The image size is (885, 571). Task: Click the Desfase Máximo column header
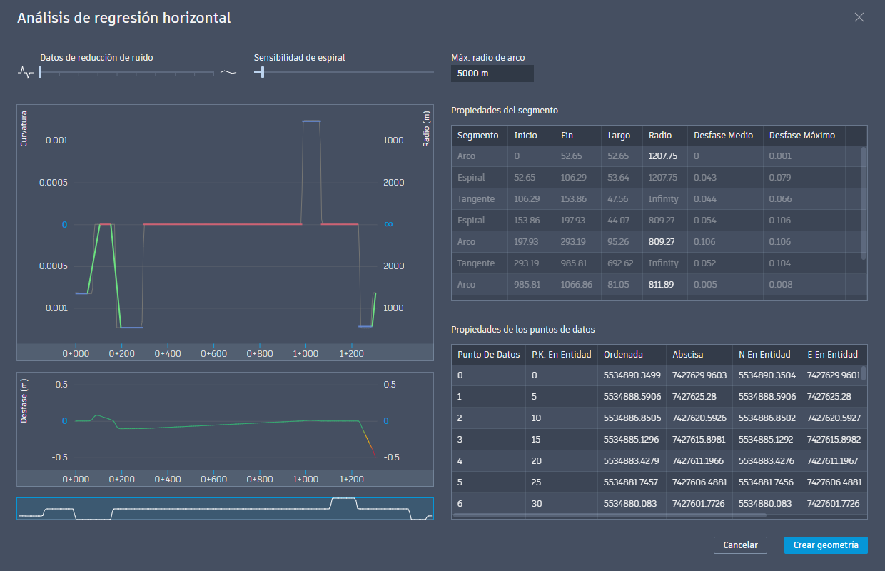click(804, 136)
